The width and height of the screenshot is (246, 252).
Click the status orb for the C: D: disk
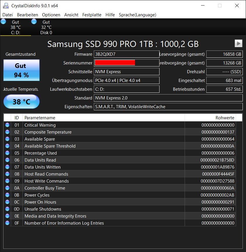(3, 21)
